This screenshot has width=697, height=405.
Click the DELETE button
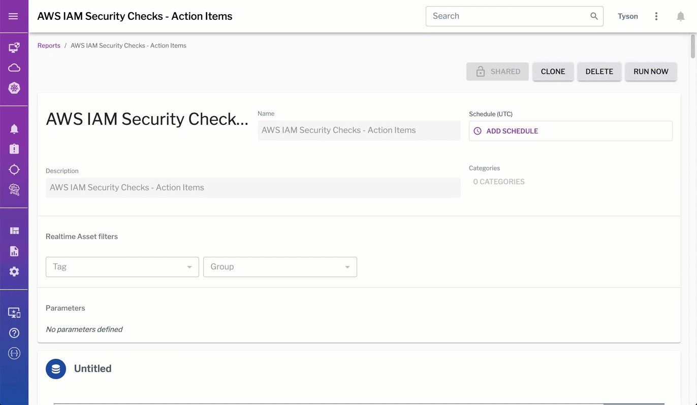click(x=599, y=72)
